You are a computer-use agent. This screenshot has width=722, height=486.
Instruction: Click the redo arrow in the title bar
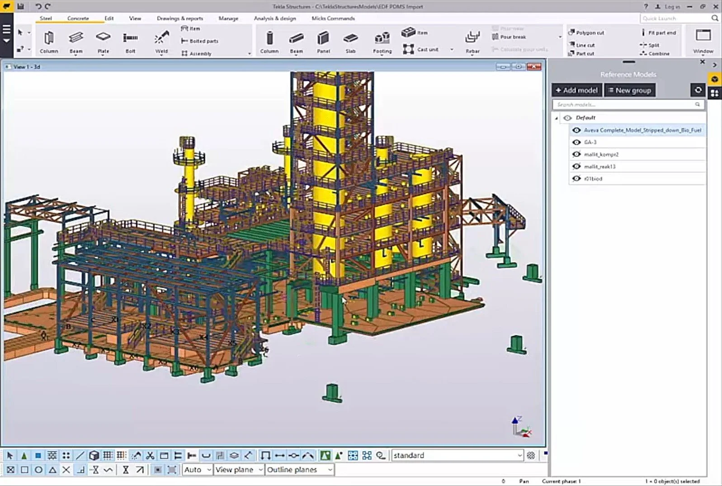click(48, 6)
